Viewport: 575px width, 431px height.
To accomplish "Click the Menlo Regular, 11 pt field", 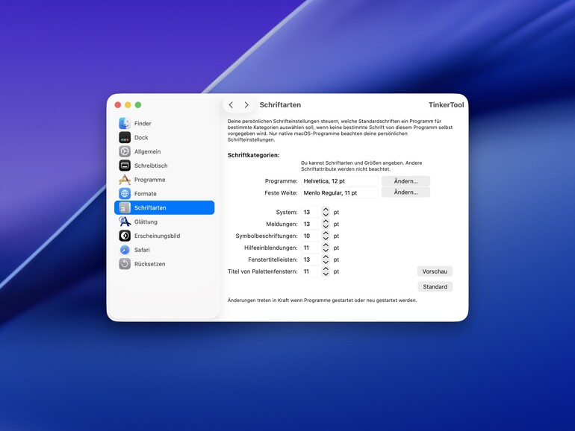I will [x=340, y=192].
